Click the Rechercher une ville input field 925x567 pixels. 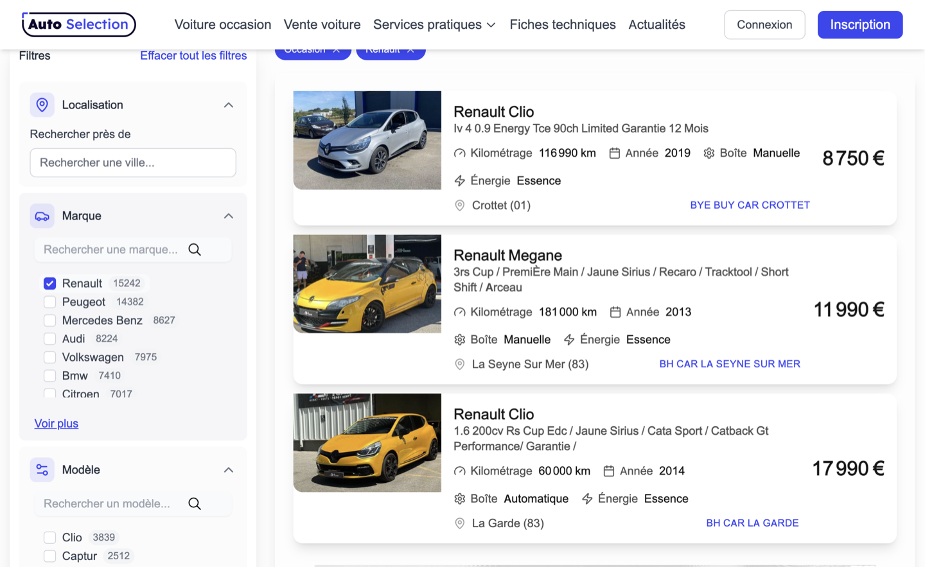click(x=133, y=162)
